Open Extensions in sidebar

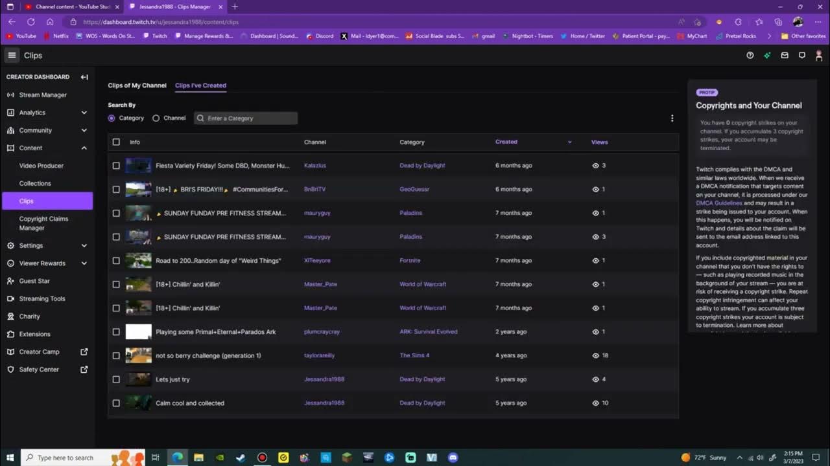click(34, 334)
